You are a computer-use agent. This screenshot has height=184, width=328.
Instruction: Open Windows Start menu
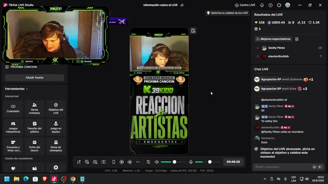(x=7, y=179)
